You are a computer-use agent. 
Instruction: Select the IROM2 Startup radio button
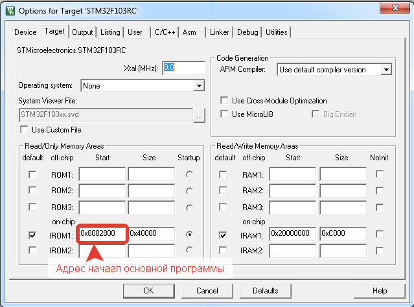189,250
